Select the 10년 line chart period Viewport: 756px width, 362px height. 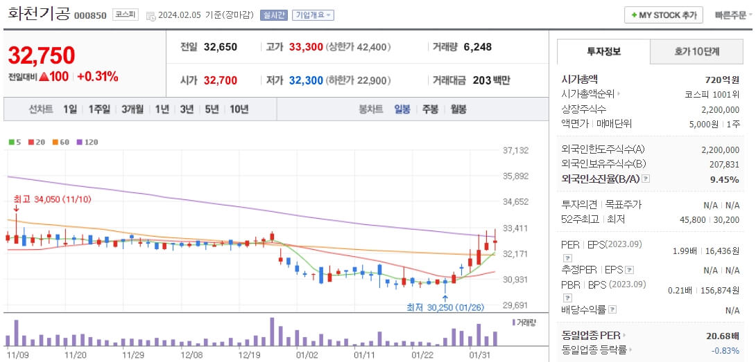239,109
